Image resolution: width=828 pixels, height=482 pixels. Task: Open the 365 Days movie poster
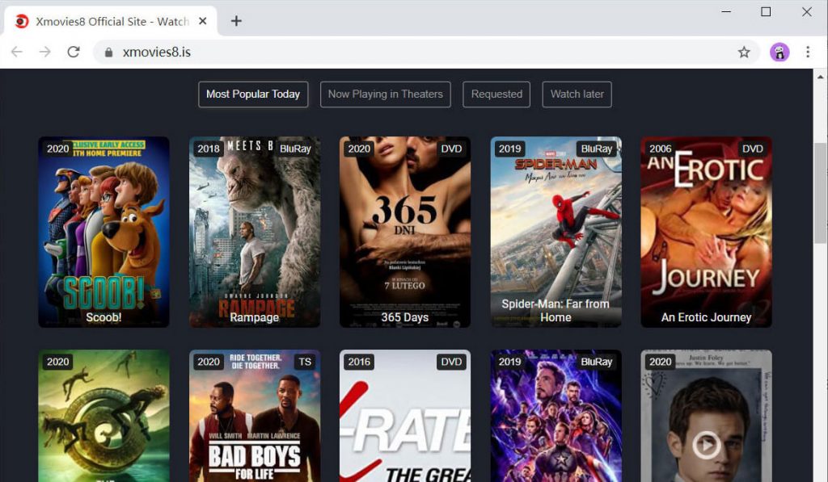405,232
